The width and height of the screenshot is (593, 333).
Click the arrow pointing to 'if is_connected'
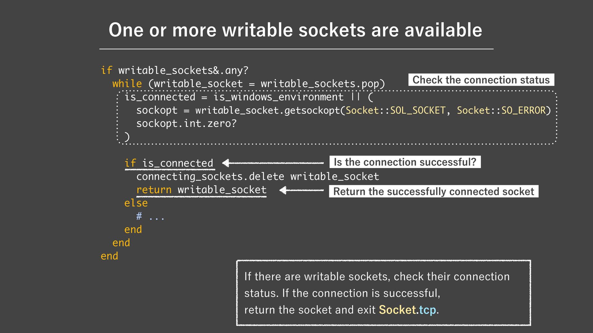pyautogui.click(x=273, y=163)
